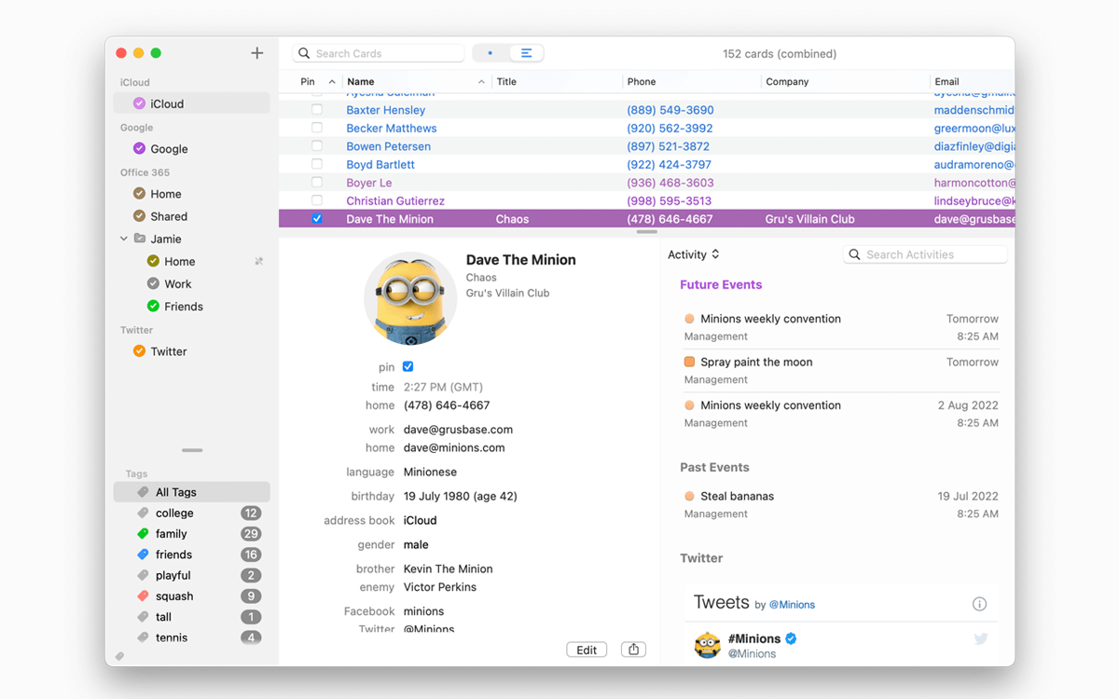This screenshot has height=699, width=1119.
Task: Click the Edit button
Action: coord(587,650)
